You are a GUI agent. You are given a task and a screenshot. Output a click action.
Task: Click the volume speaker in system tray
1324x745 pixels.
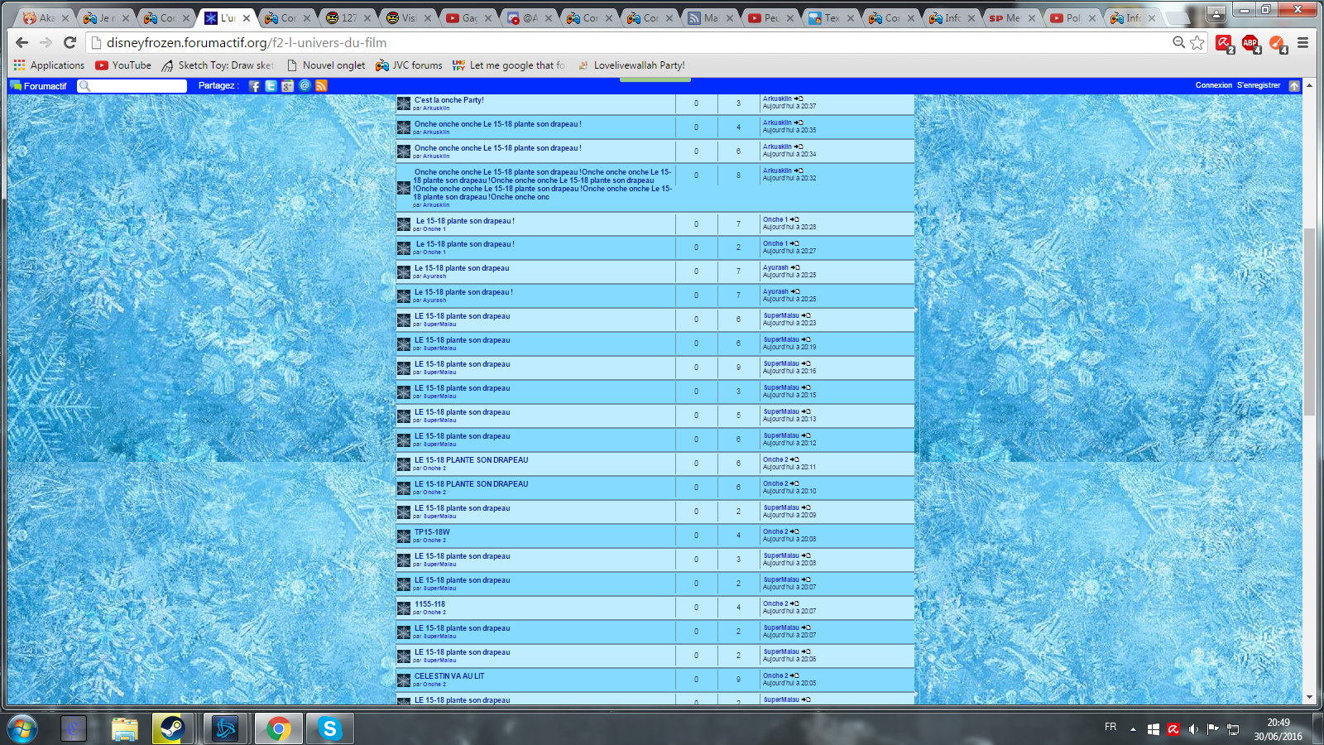coord(1192,729)
